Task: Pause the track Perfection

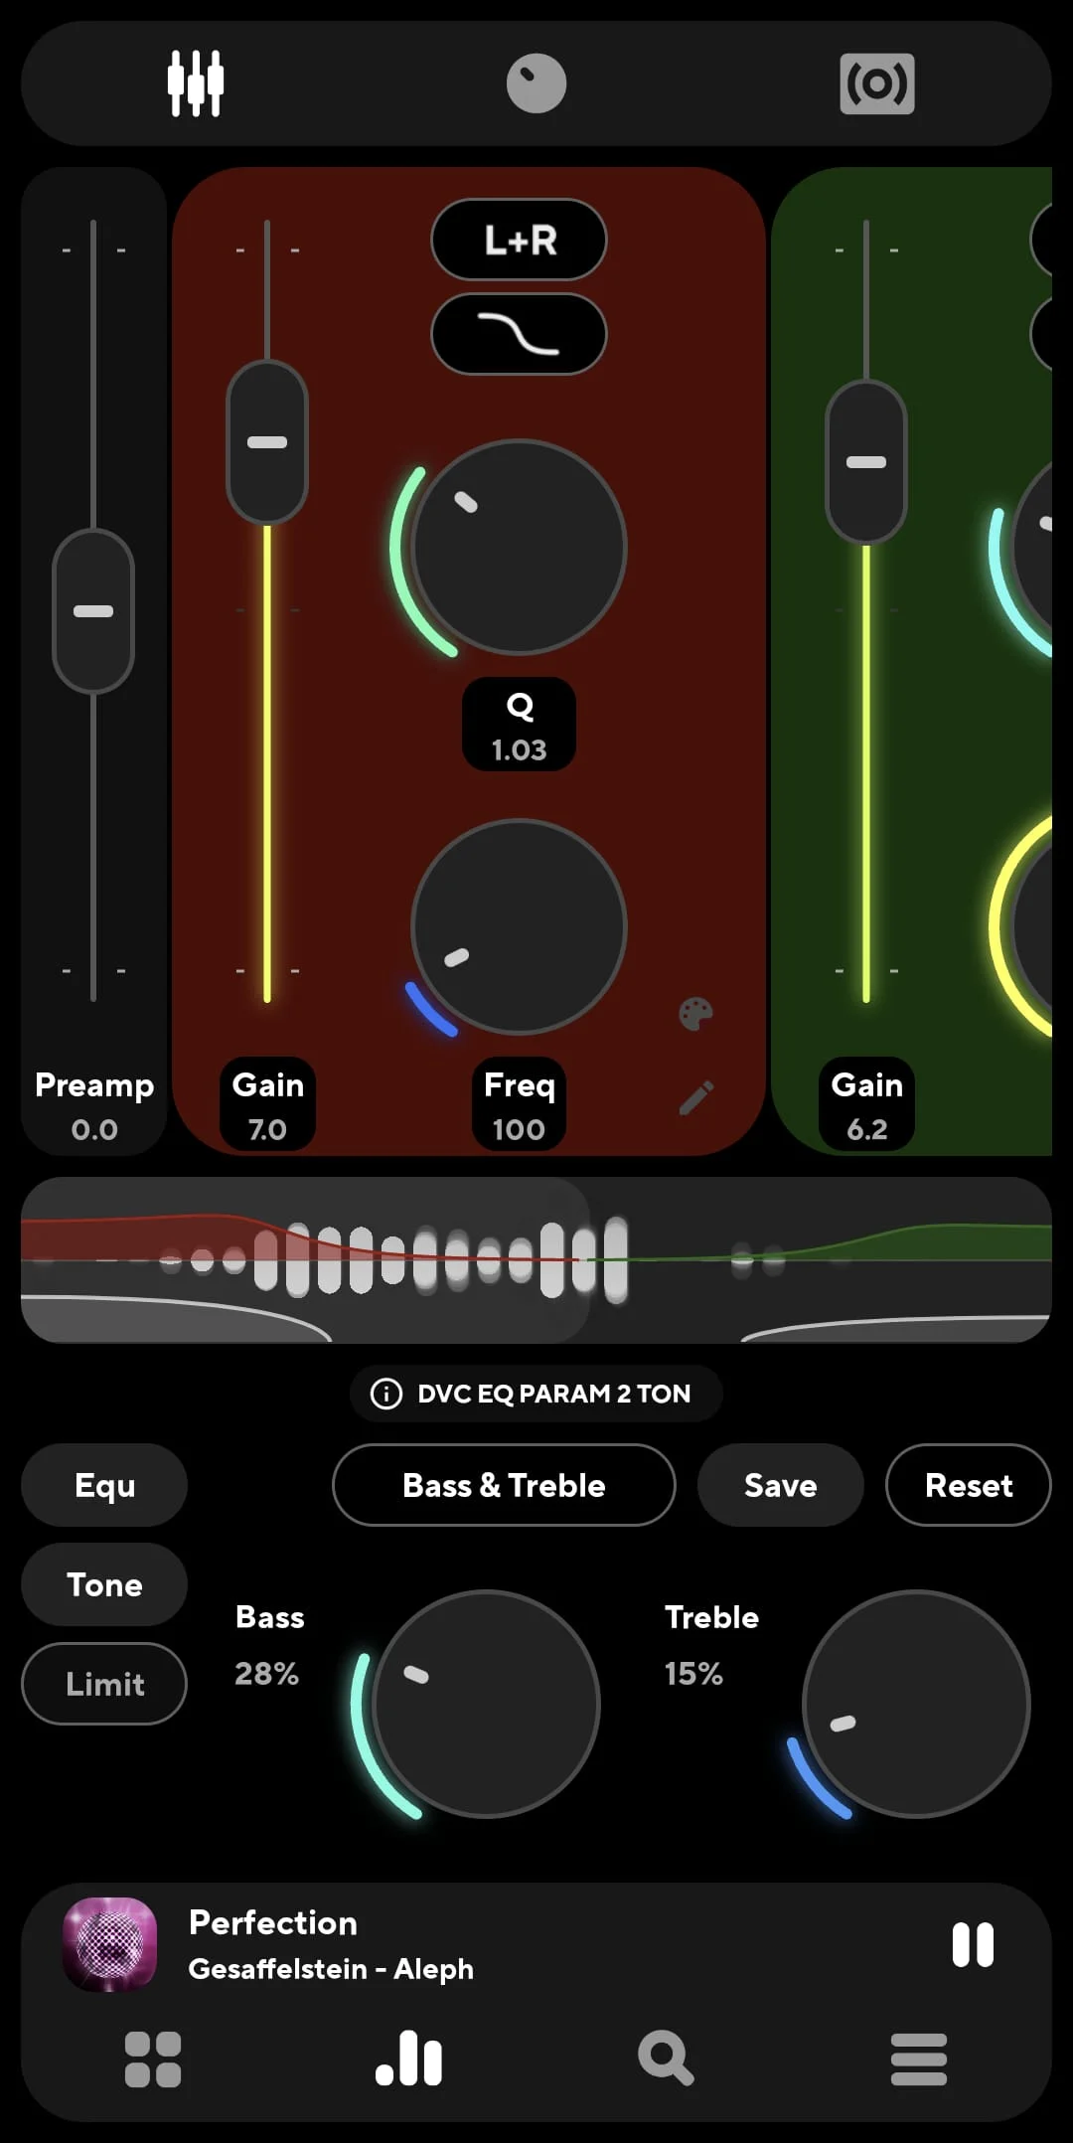Action: 972,1944
